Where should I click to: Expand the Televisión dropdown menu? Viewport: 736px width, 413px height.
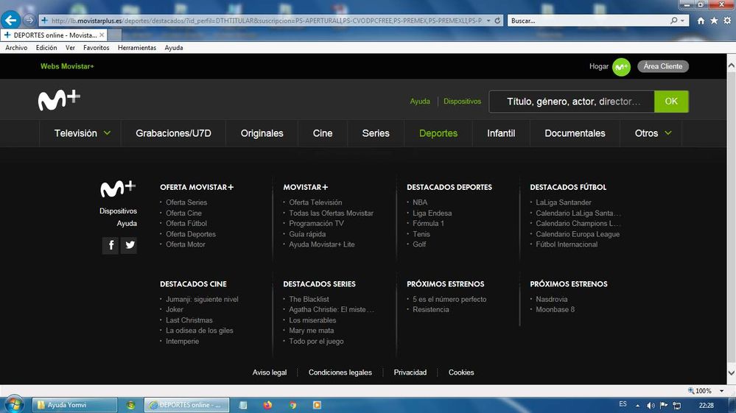83,133
